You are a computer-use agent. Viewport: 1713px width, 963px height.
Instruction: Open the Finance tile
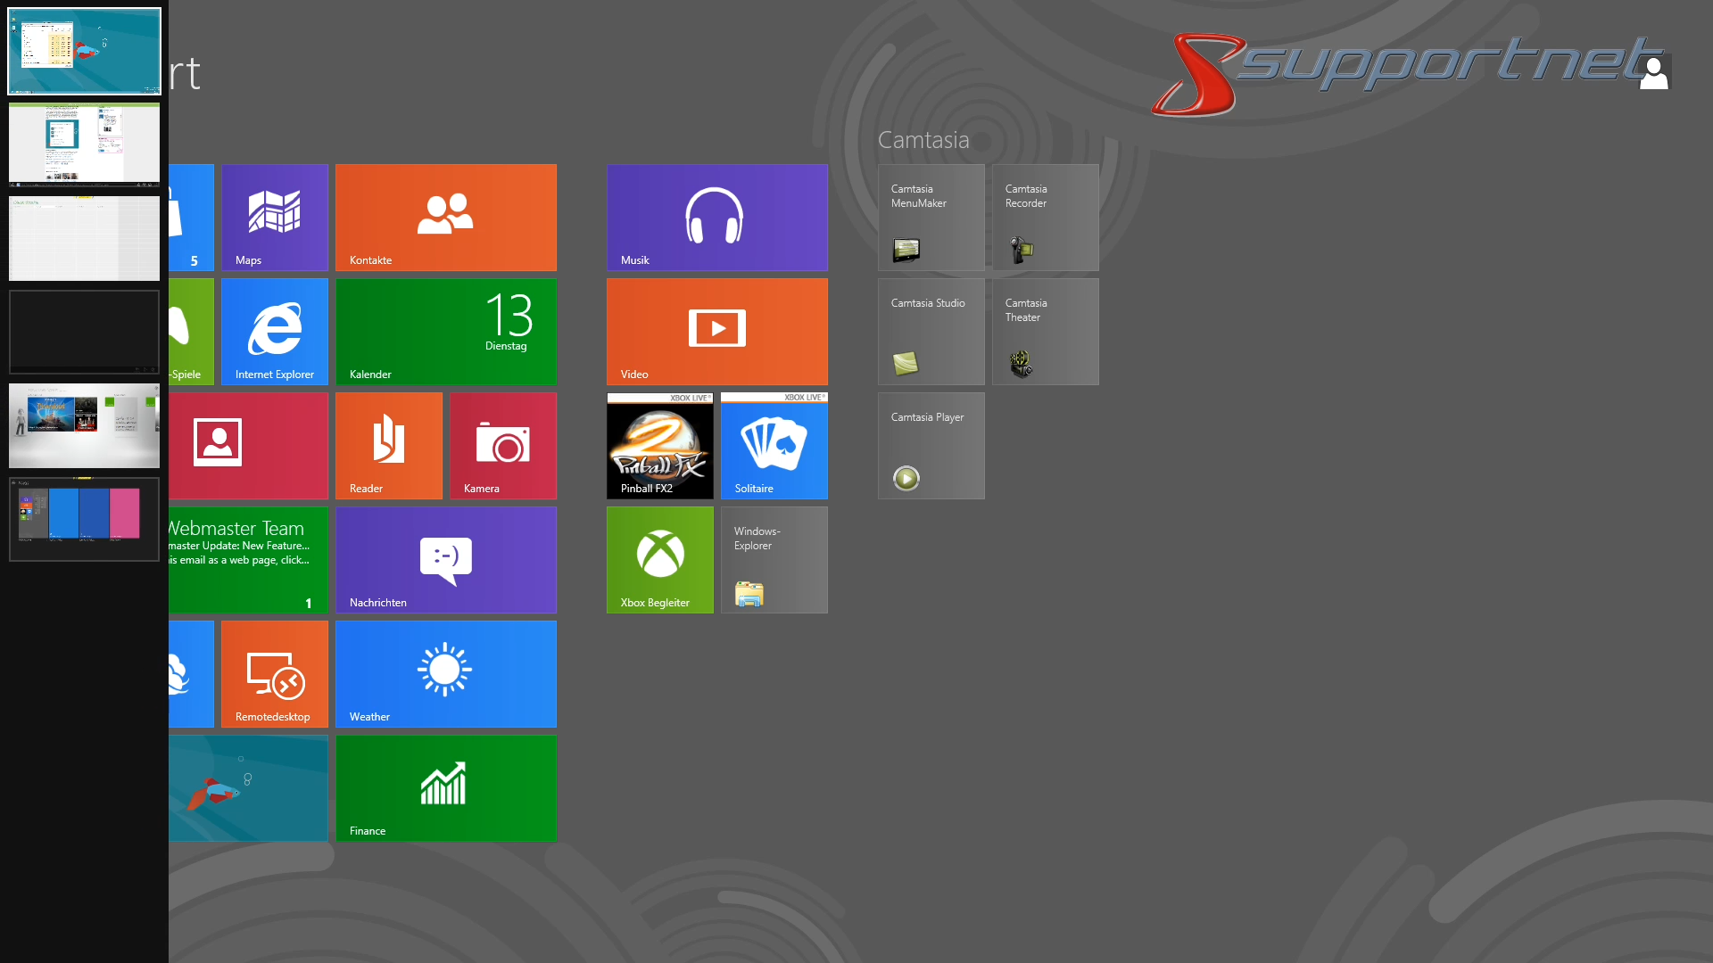(445, 787)
